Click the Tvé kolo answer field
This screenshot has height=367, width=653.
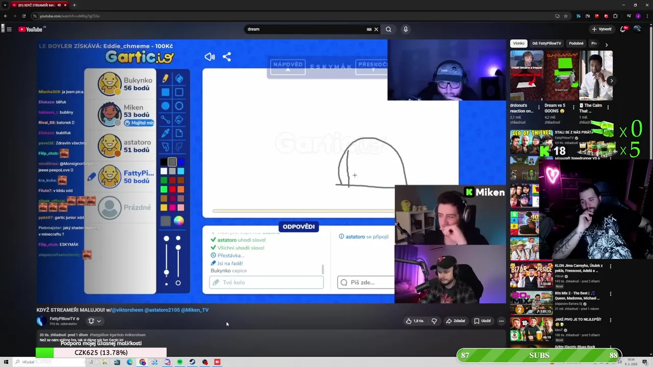[x=266, y=282]
